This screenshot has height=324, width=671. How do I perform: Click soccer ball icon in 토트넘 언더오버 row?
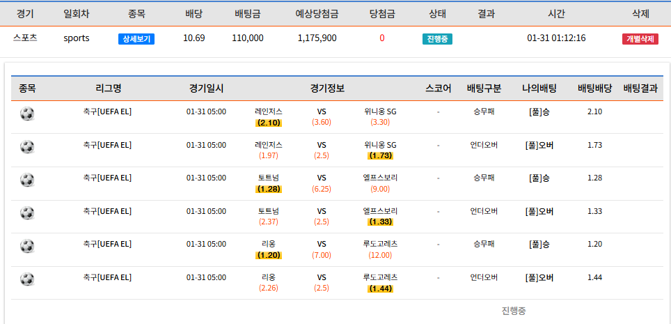tap(27, 213)
